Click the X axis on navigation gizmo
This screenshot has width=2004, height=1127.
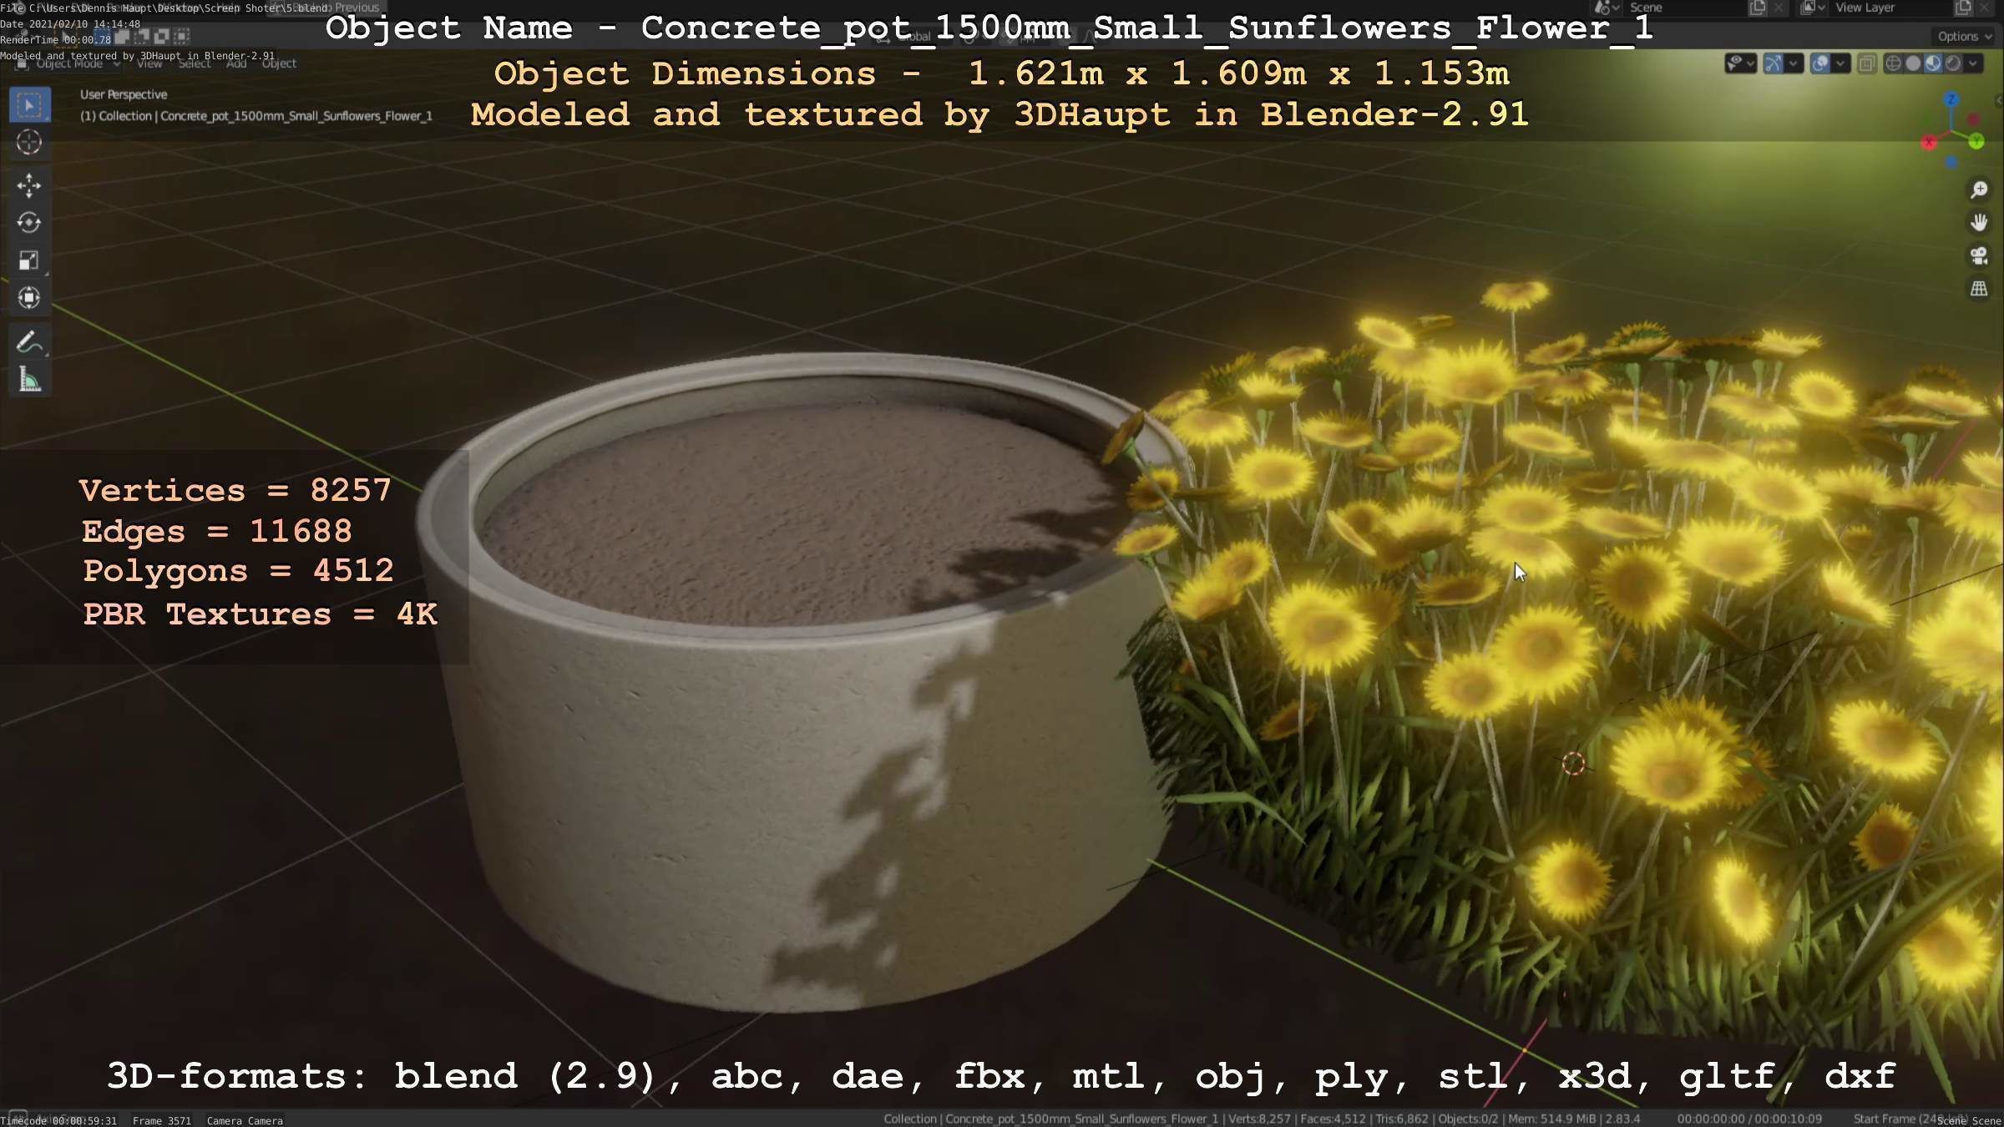click(1929, 143)
